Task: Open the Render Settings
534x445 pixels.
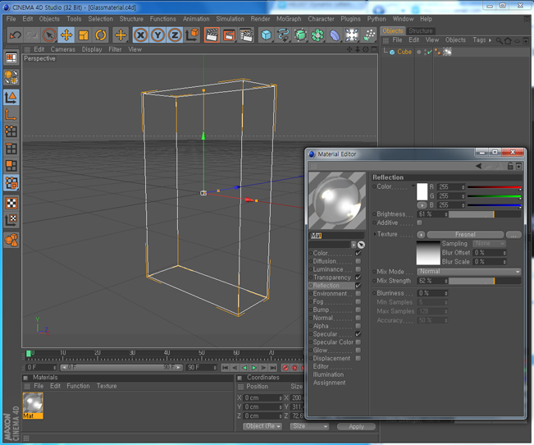Action: (246, 34)
